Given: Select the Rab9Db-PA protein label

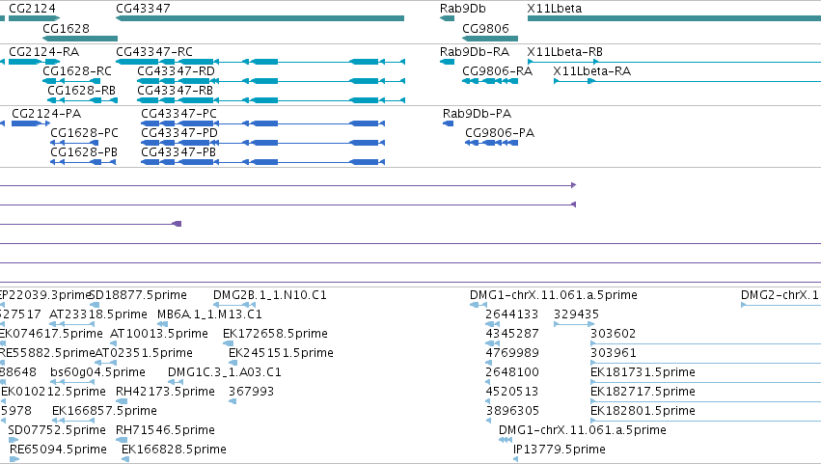Looking at the screenshot, I should pos(477,114).
